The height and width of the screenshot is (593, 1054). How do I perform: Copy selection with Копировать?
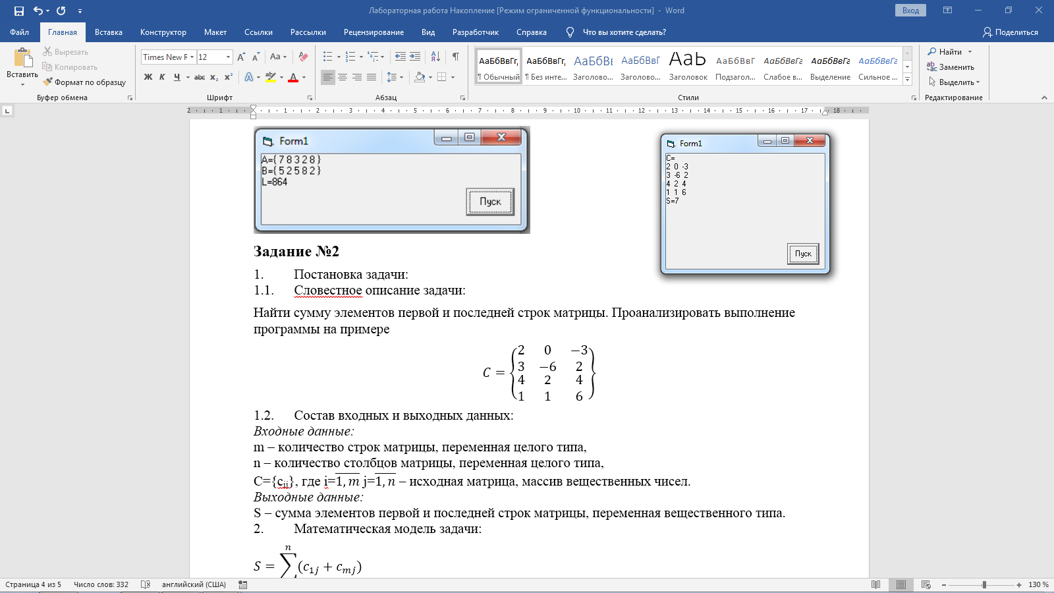pyautogui.click(x=70, y=67)
